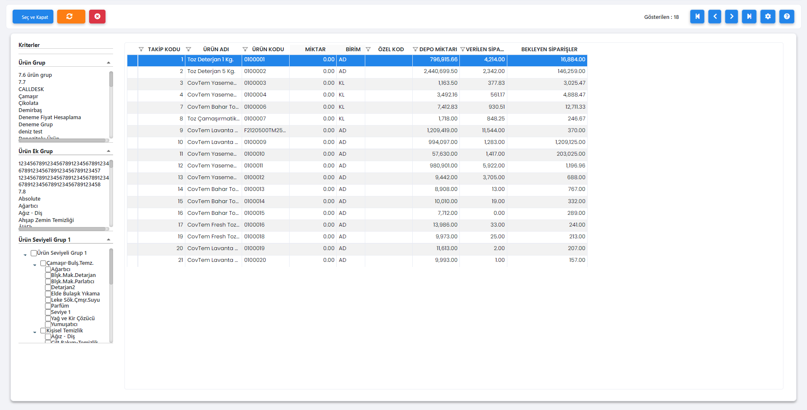Open the help question mark button
The height and width of the screenshot is (410, 807).
coord(786,17)
